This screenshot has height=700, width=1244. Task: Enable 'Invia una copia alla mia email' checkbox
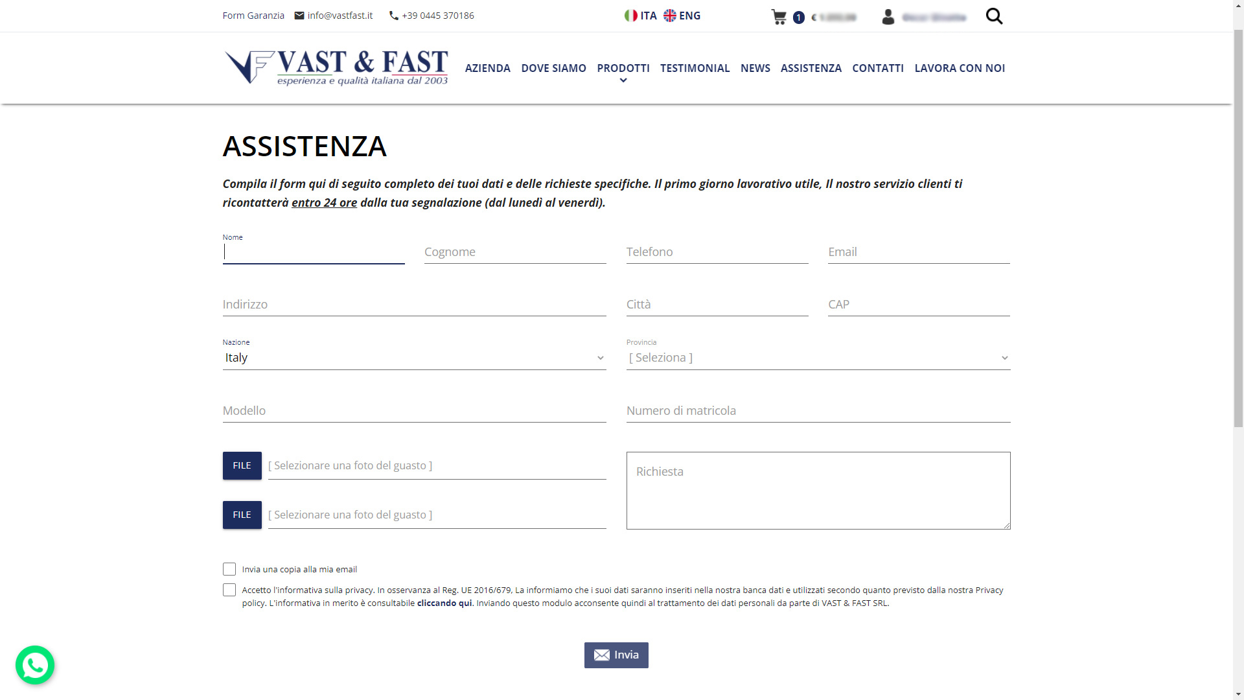[229, 569]
